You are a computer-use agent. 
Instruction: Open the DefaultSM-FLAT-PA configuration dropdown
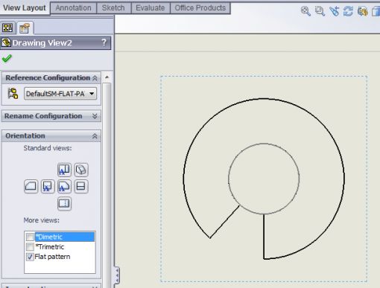coord(60,94)
